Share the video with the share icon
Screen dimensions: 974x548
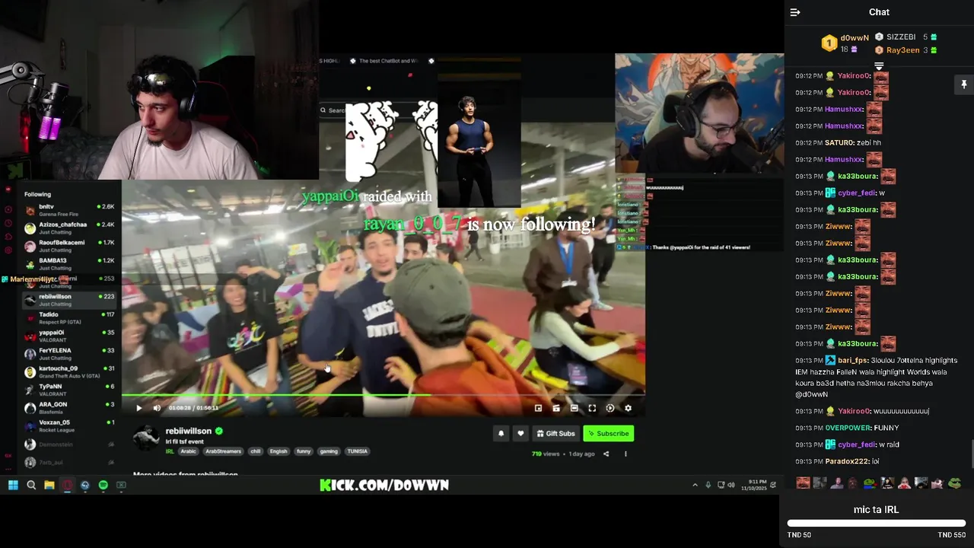coord(606,454)
